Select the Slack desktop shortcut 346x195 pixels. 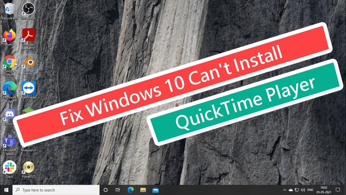click(9, 170)
